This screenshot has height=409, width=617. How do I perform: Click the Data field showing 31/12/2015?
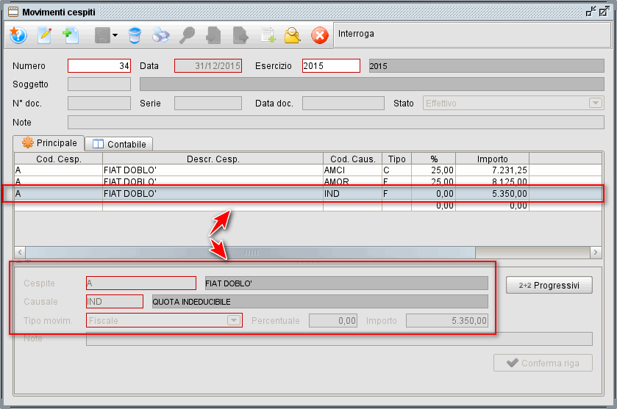(208, 65)
